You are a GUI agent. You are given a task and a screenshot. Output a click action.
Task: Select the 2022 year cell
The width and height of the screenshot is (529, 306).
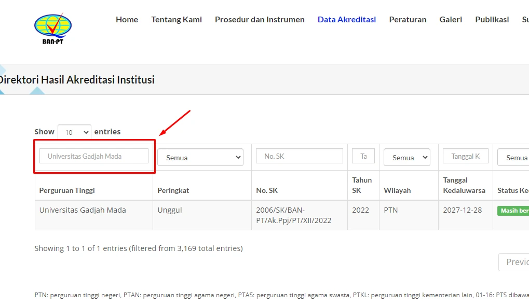363,215
